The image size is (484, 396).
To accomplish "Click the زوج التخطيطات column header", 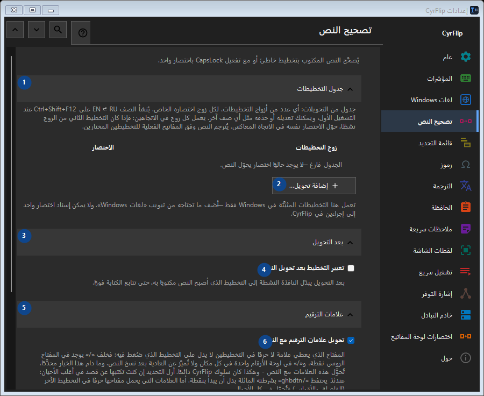I will (316, 147).
